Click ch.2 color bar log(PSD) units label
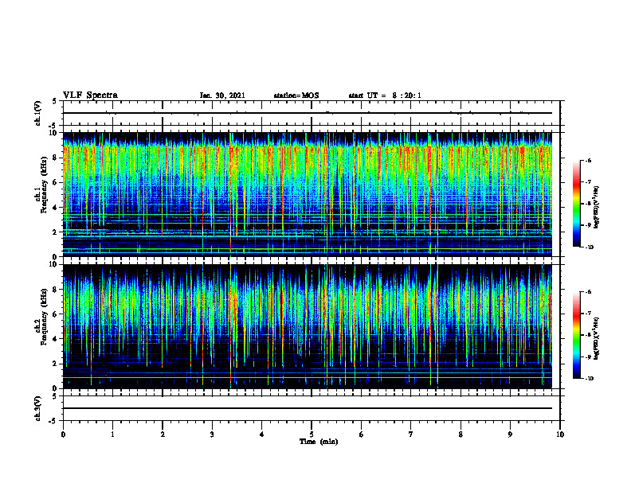The image size is (631, 487). coord(597,338)
